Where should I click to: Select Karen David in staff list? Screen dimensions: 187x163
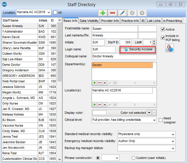(29, 37)
